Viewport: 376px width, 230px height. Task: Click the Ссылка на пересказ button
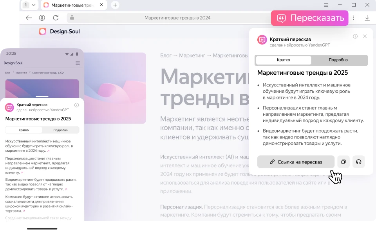(x=296, y=162)
